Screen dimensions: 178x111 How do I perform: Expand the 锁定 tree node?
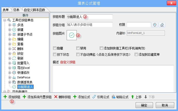[10, 53]
